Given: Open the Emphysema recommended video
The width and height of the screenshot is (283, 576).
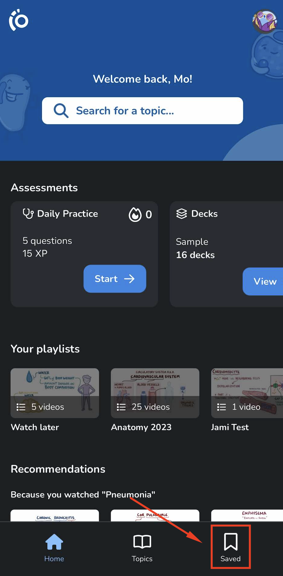Looking at the screenshot, I should [x=247, y=516].
